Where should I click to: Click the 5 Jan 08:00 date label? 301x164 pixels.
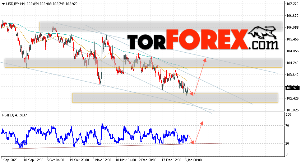tap(193, 160)
